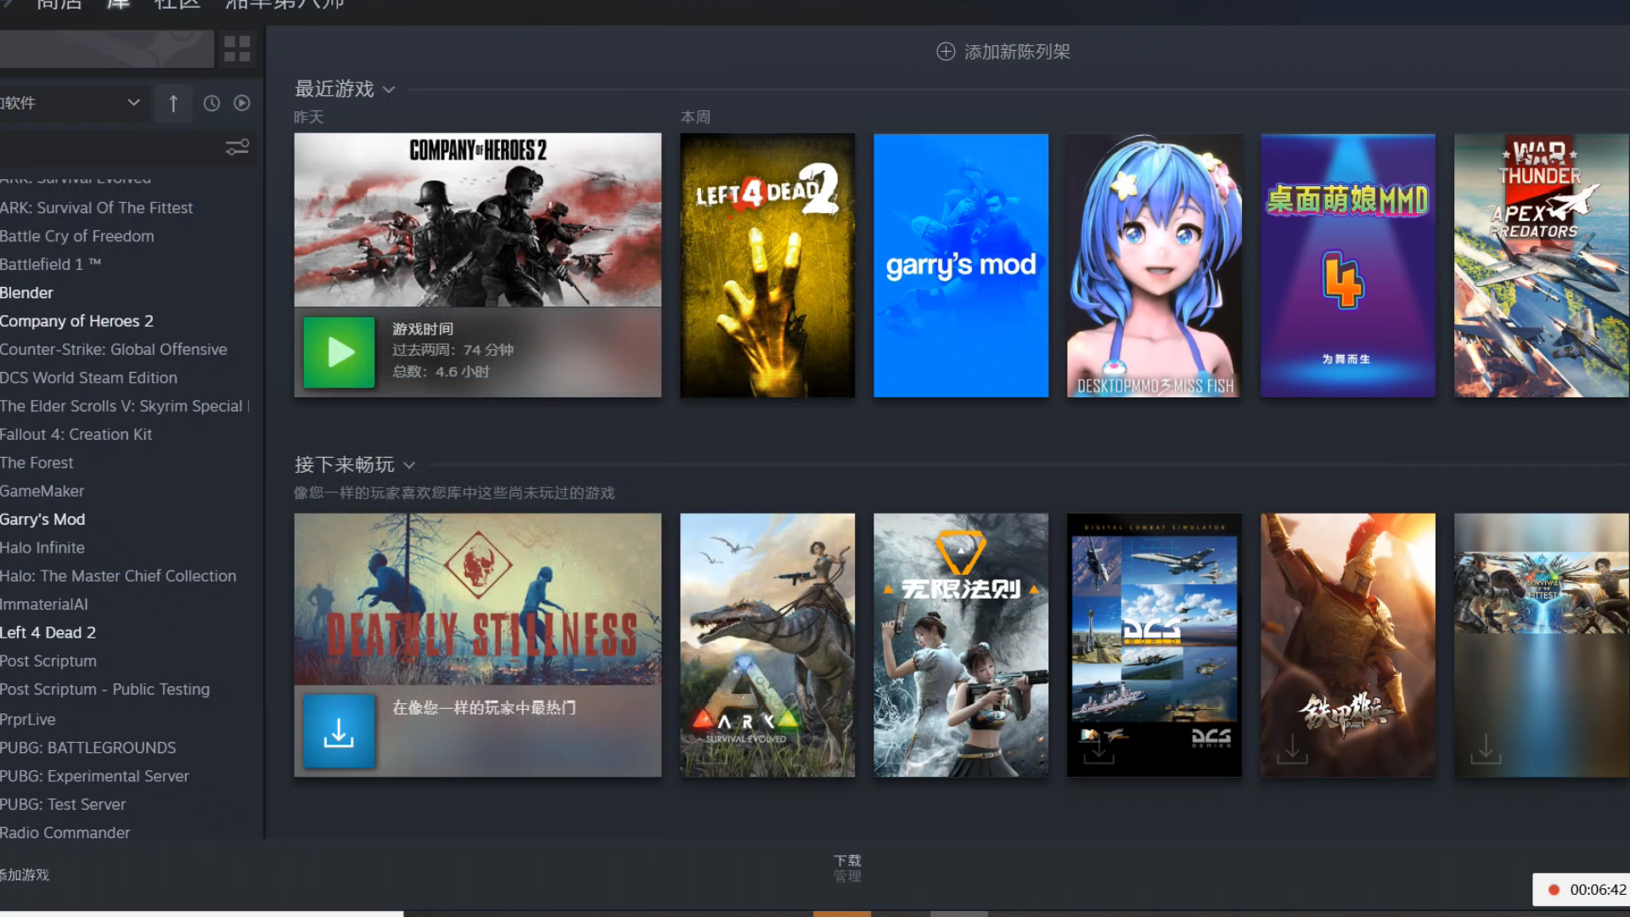The height and width of the screenshot is (917, 1630).
Task: Open the 下载 管理 downloads link
Action: (846, 868)
